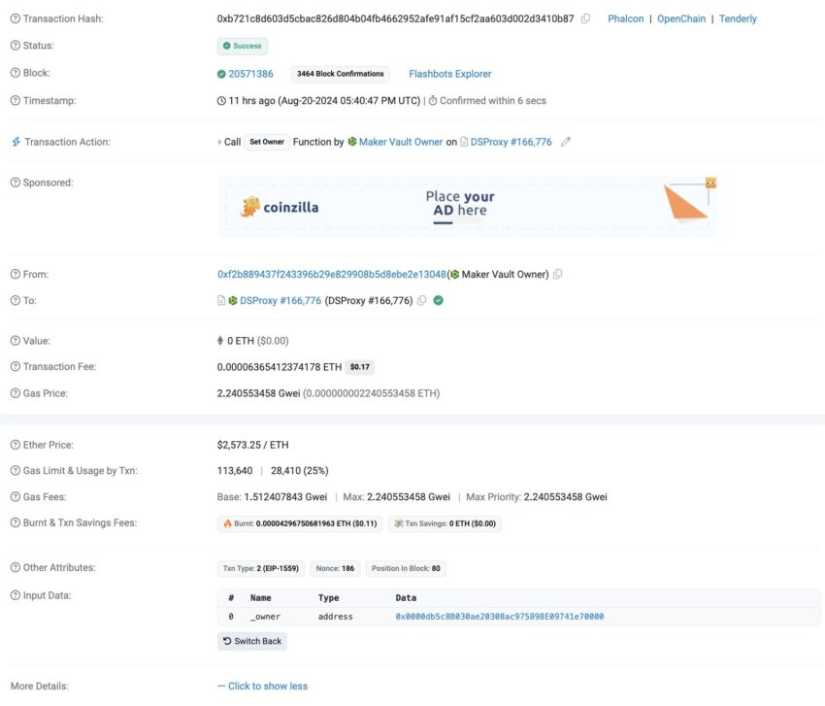The image size is (825, 706).
Task: Click the coinzilla ad banner
Action: coord(466,207)
